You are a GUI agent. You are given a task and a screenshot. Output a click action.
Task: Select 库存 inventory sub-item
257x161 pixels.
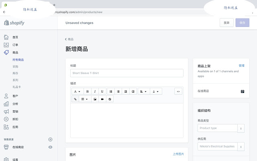point(15,73)
